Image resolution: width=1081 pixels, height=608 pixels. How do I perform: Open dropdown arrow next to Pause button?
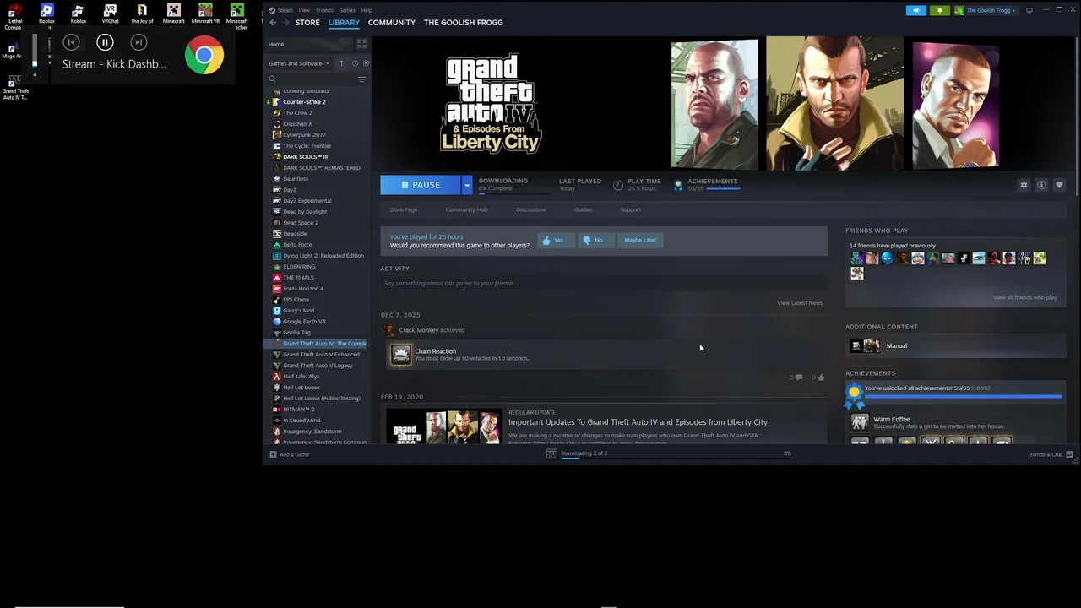pos(466,185)
